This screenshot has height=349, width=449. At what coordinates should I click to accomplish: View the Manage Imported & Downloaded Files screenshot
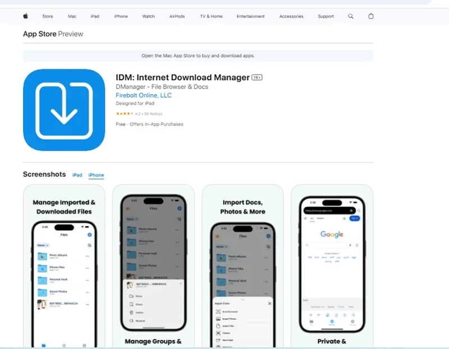tap(64, 266)
